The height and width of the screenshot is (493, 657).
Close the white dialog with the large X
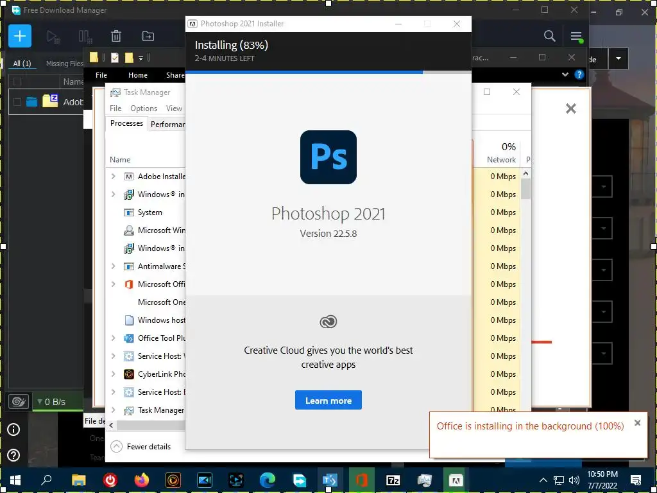tap(570, 108)
